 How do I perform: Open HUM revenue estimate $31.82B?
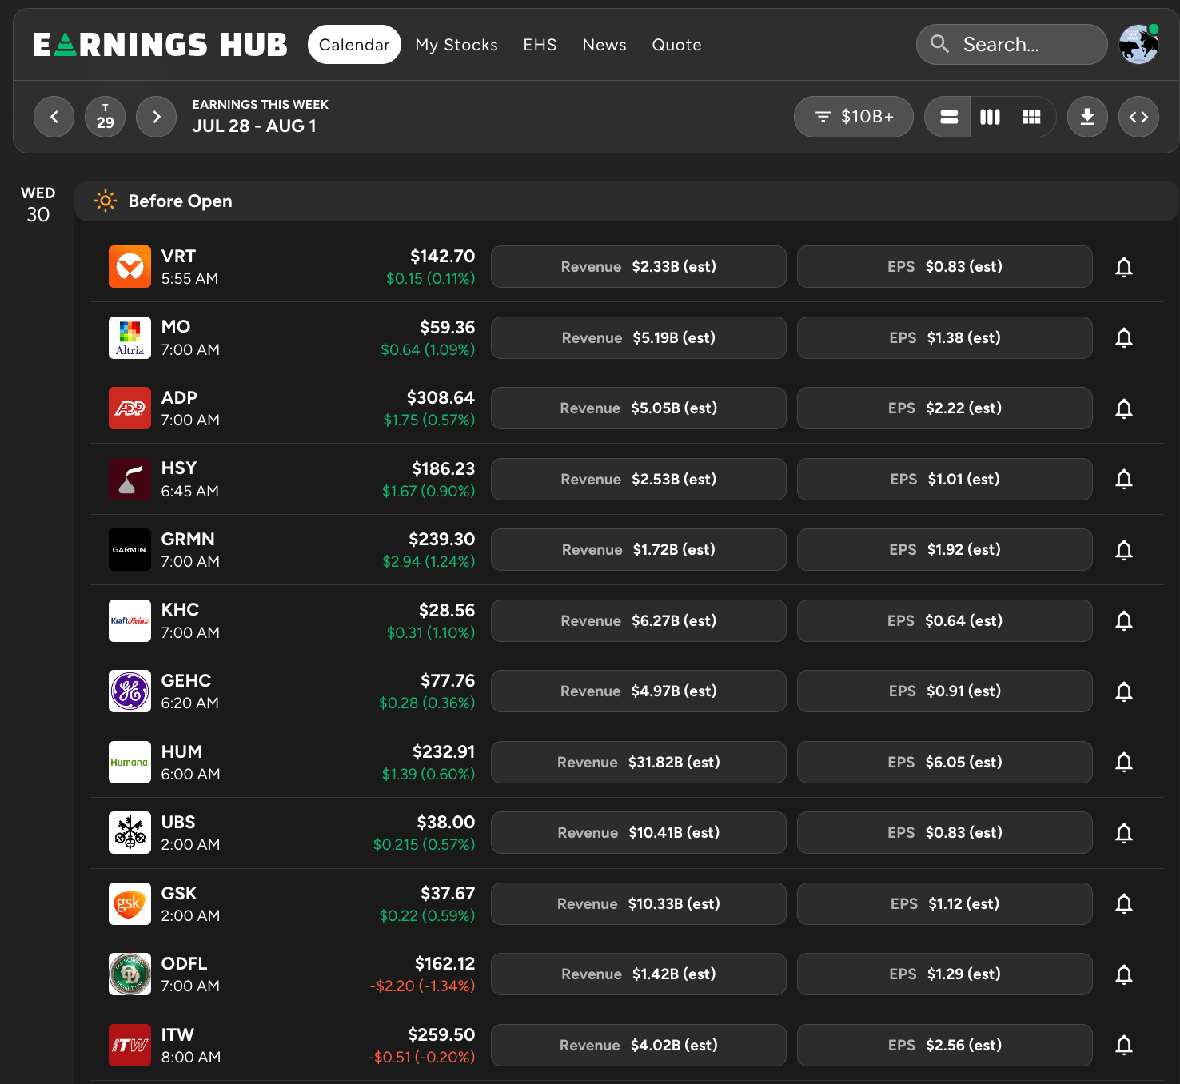[x=639, y=762]
